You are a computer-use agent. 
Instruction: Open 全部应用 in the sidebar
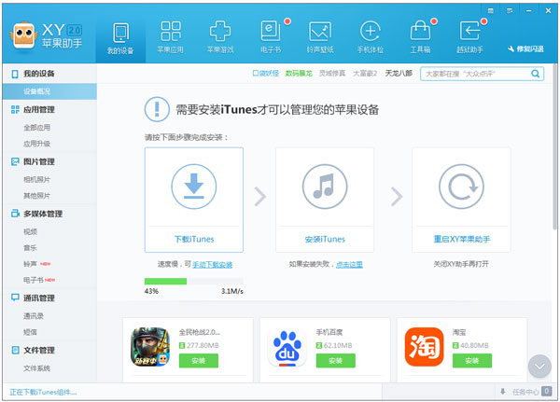tap(36, 128)
